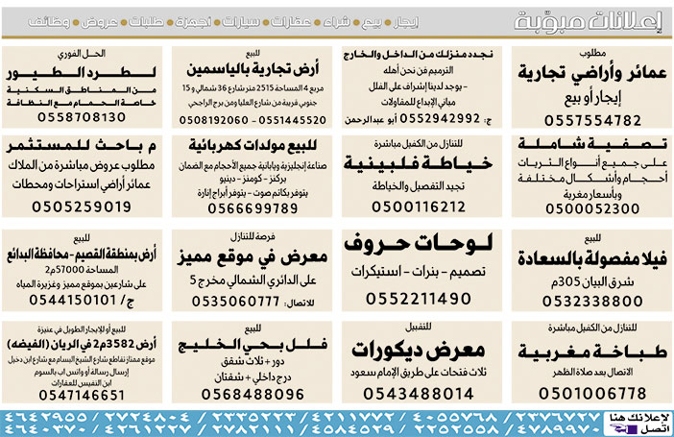Click the phone number 0552942992
Screen dimensions: 674x437
point(440,119)
